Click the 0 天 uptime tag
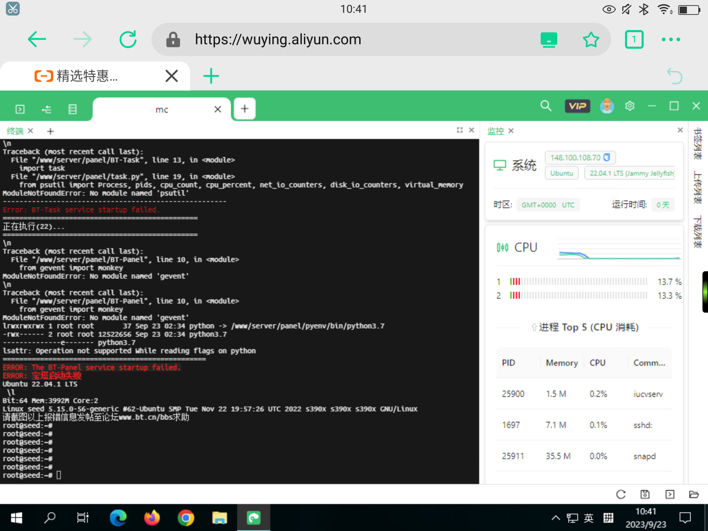Screen dimensions: 708x531 (x=663, y=205)
